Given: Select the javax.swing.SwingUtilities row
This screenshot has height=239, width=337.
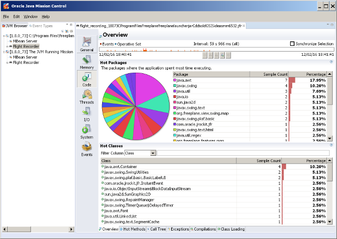Looking at the screenshot, I should [x=213, y=172].
